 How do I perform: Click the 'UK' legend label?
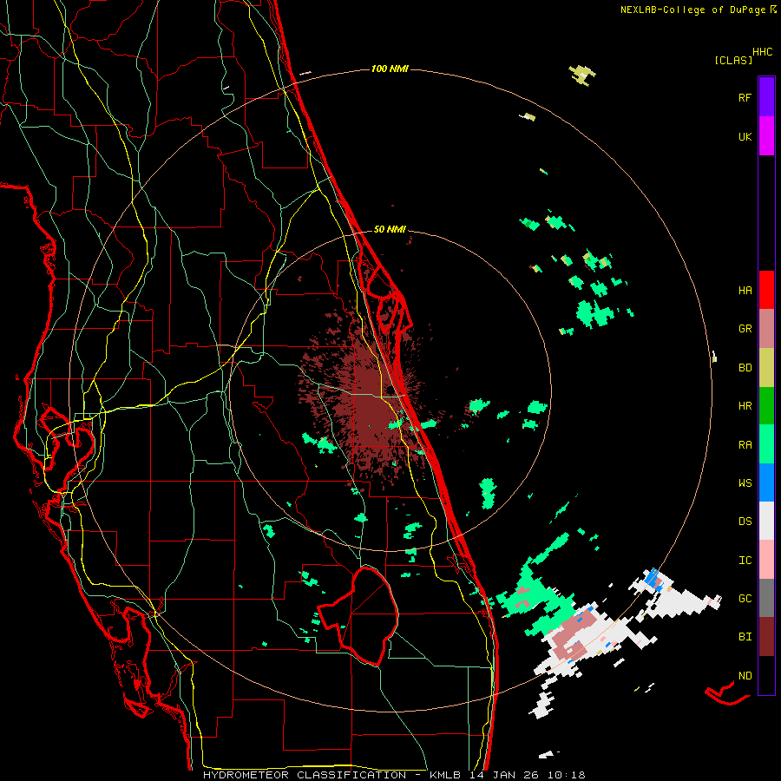click(745, 136)
